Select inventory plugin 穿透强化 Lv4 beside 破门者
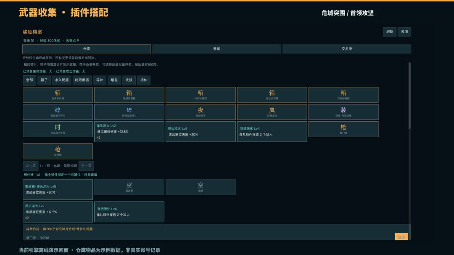Viewport: 454px width, 255px height. click(272, 131)
